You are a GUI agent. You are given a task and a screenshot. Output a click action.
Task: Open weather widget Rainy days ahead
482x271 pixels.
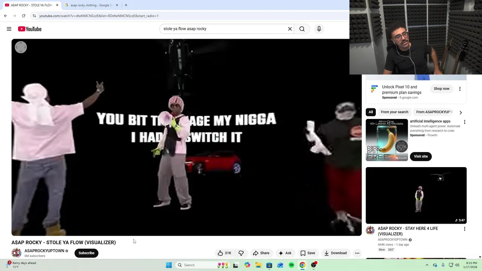21,265
